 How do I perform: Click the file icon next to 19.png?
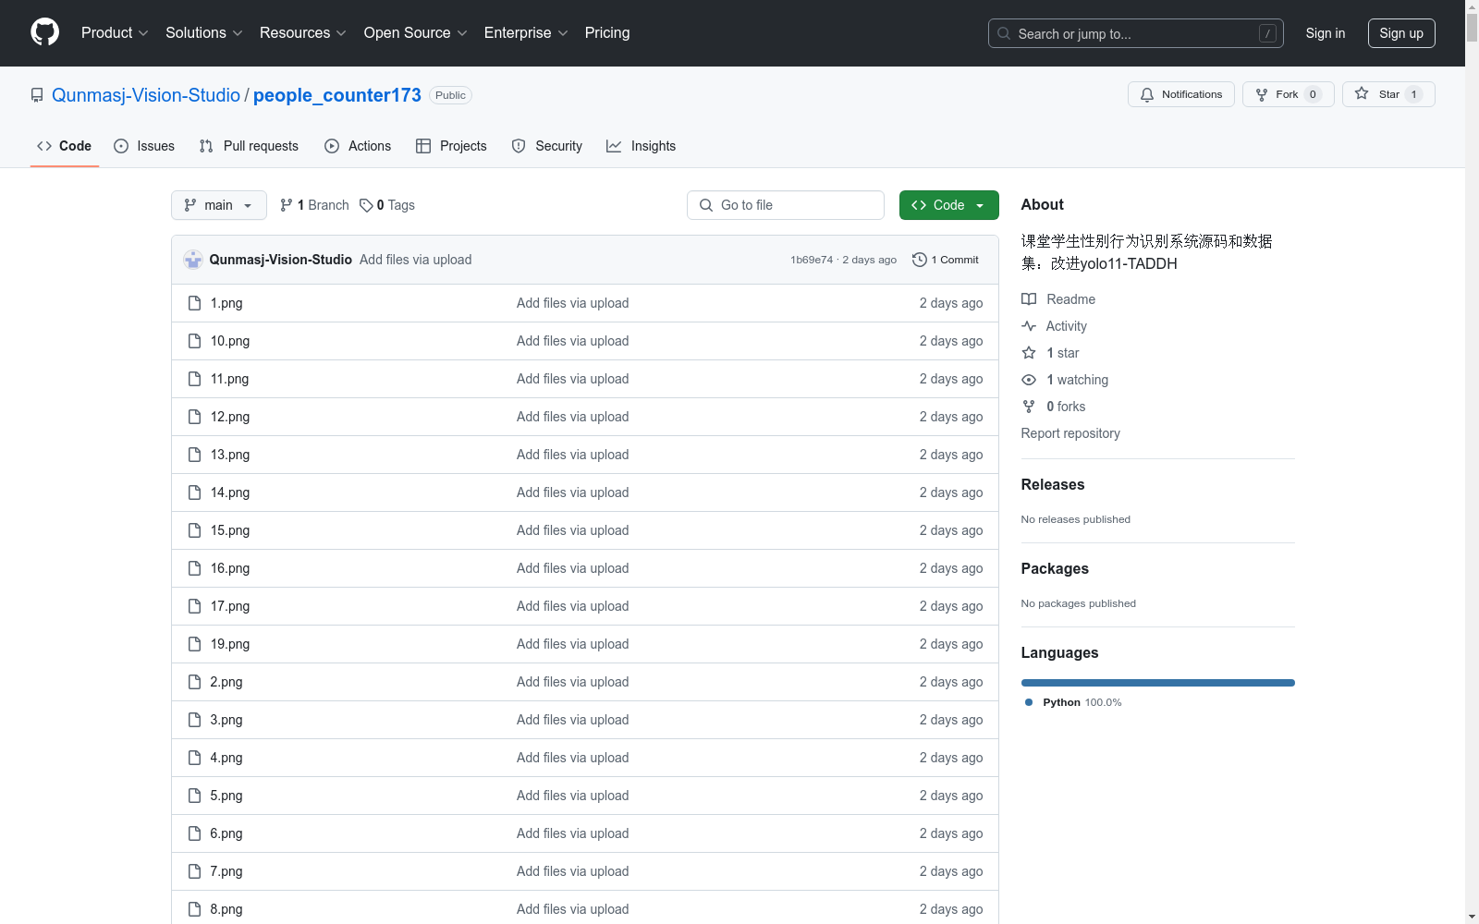click(x=194, y=644)
